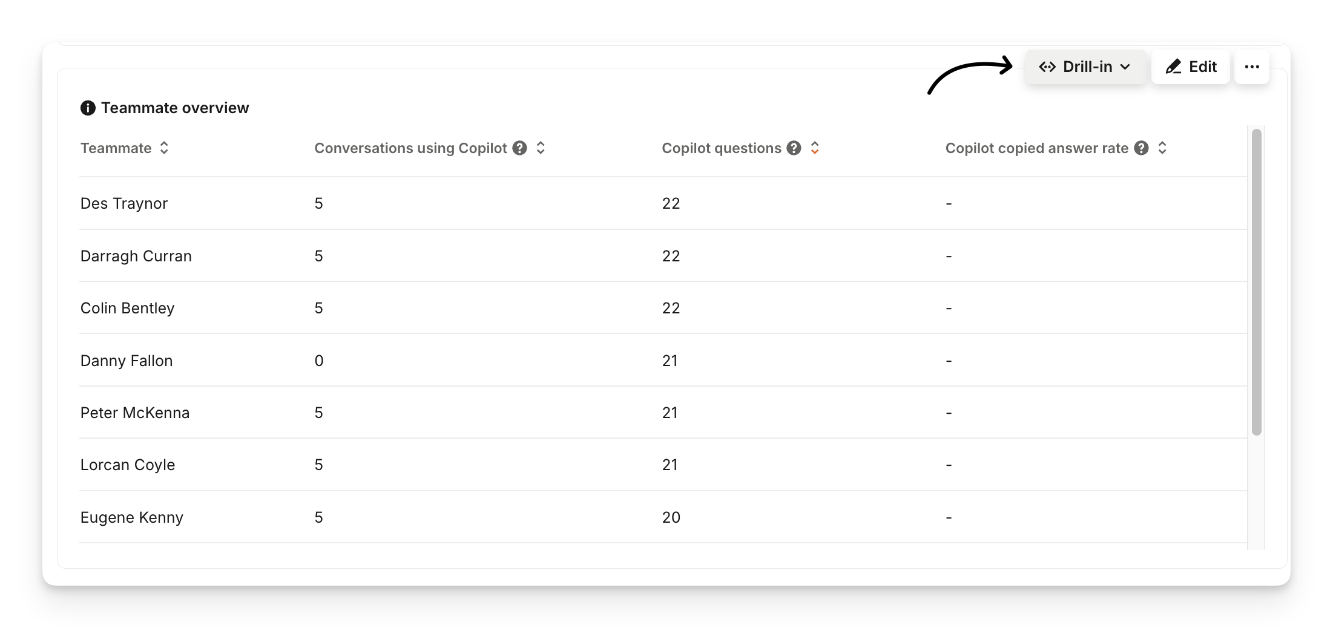
Task: Click the Copilot questions column header
Action: coord(721,148)
